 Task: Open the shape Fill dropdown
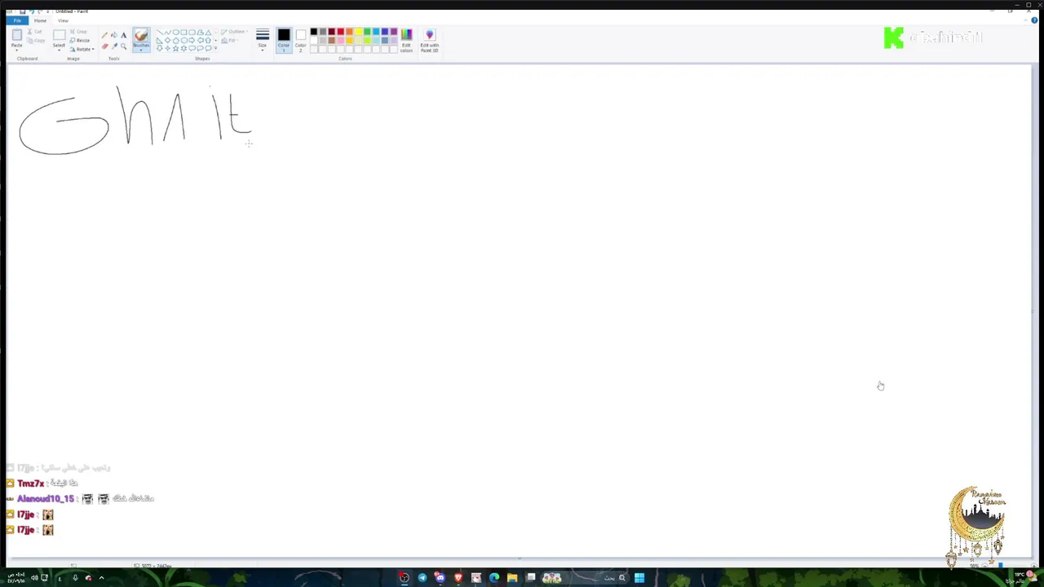[230, 41]
